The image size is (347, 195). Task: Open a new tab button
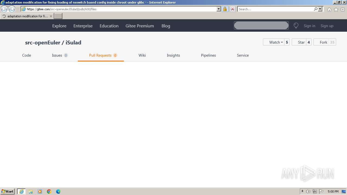point(58,16)
